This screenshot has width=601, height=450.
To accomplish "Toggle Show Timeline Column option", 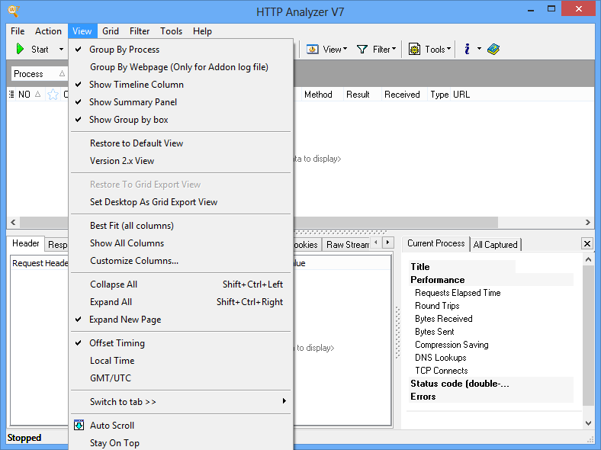I will click(x=181, y=85).
